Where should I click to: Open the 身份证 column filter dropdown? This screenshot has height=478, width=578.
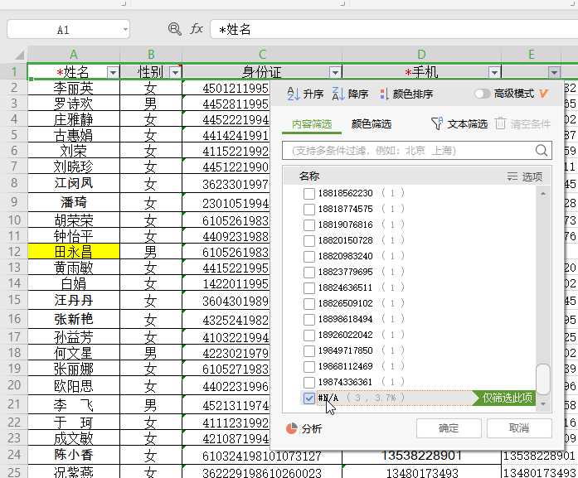coord(335,72)
